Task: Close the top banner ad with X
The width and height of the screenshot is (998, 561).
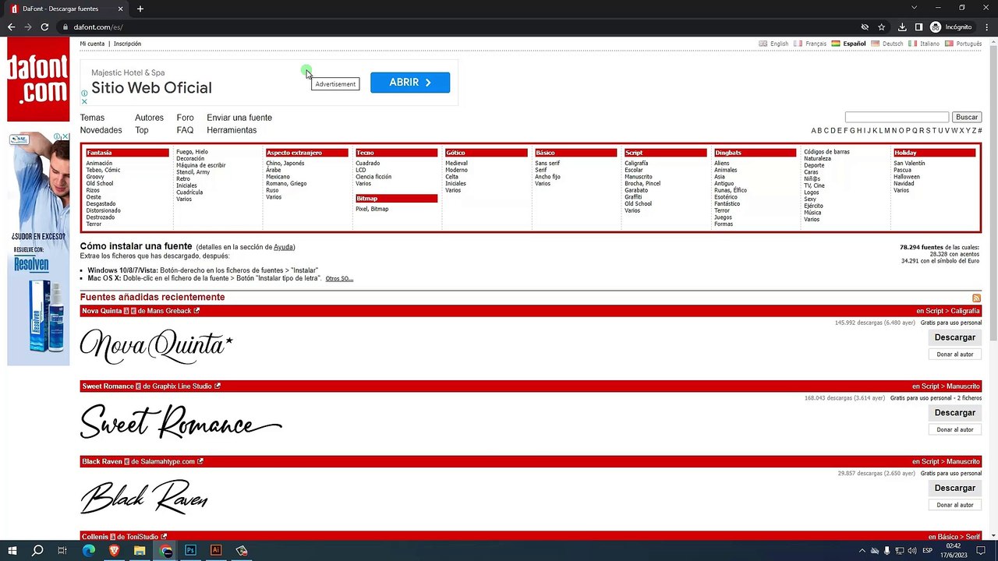Action: tap(84, 101)
